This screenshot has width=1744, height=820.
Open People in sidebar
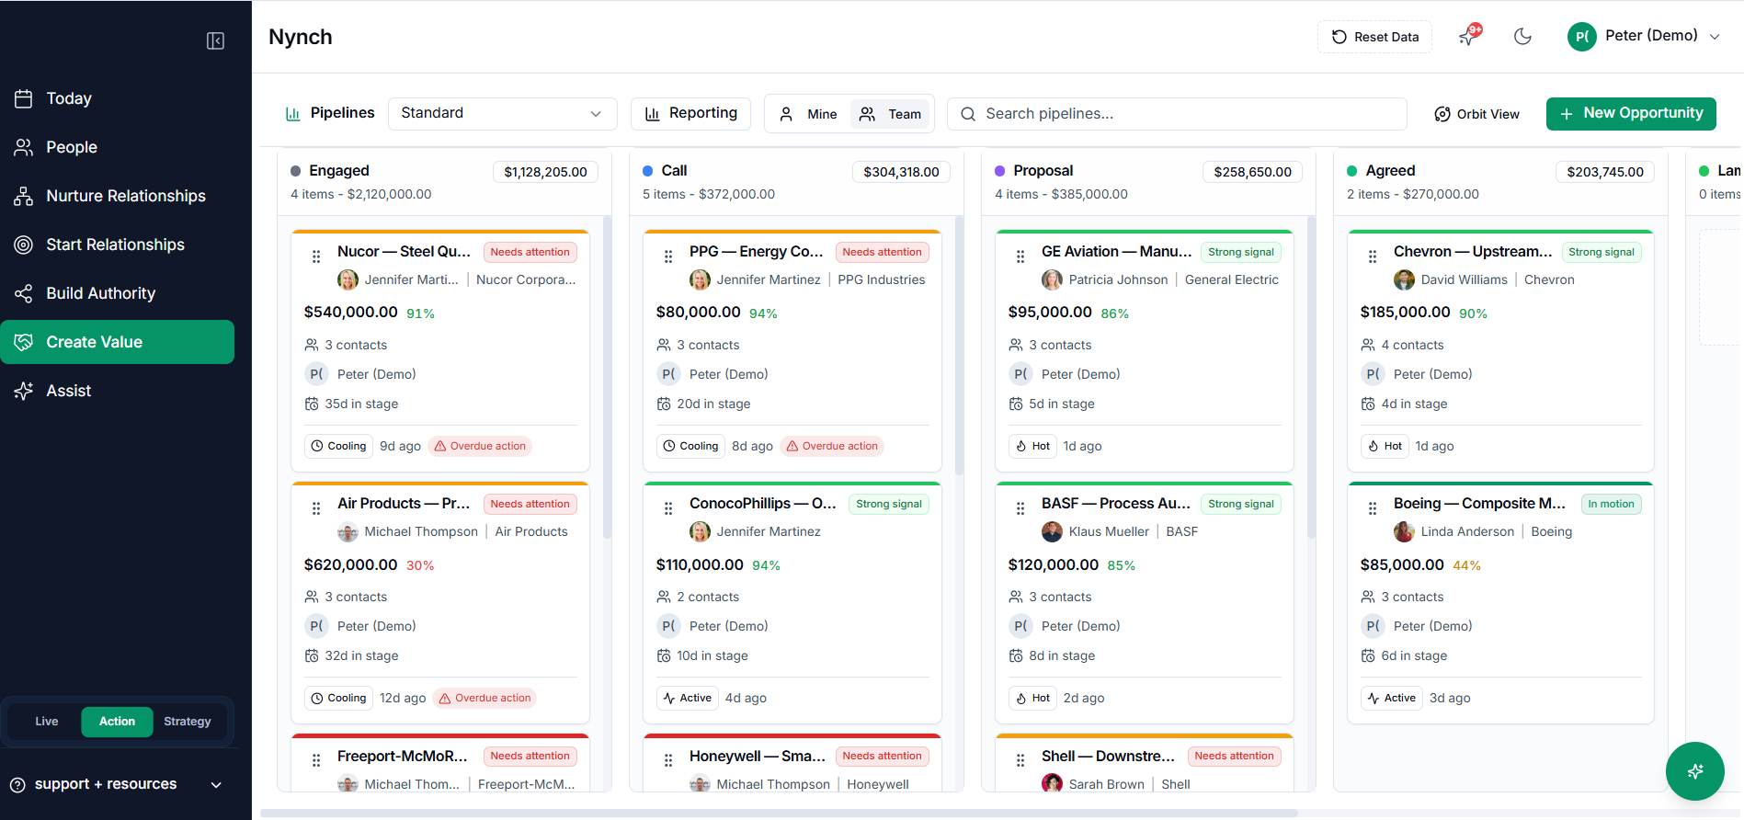pos(117,147)
